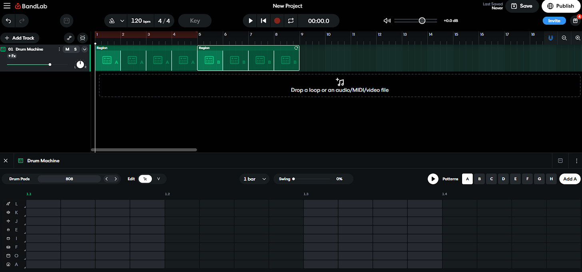
Task: Select the kick drum pad icon on row A
Action: (8, 264)
